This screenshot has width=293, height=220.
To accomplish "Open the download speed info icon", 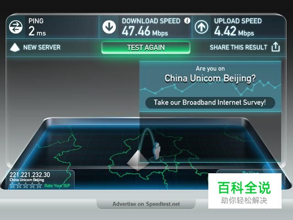I will point(187,21).
